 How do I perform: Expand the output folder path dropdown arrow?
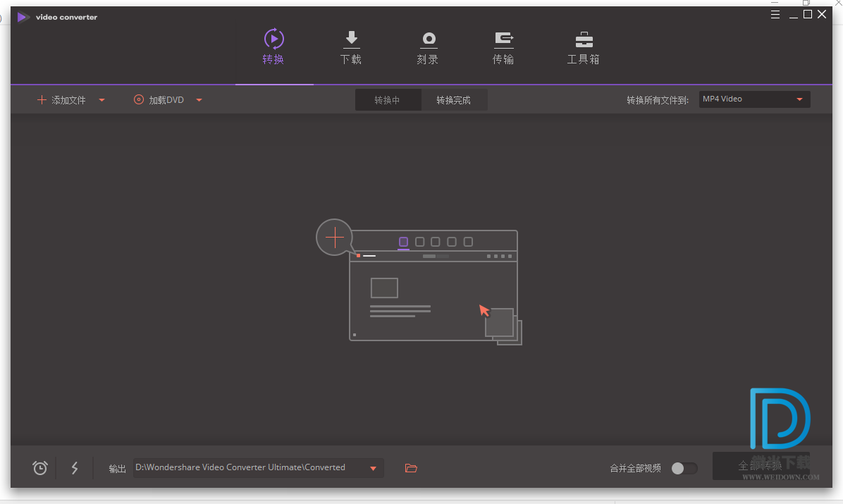coord(373,468)
